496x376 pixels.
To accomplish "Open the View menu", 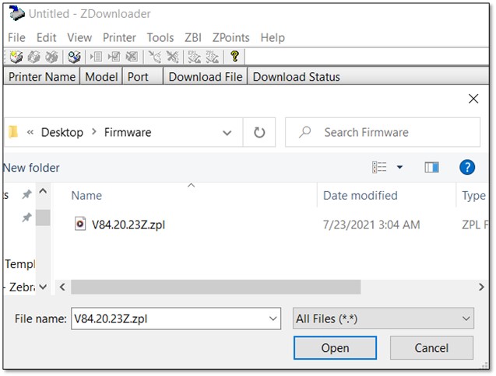I will coord(79,37).
